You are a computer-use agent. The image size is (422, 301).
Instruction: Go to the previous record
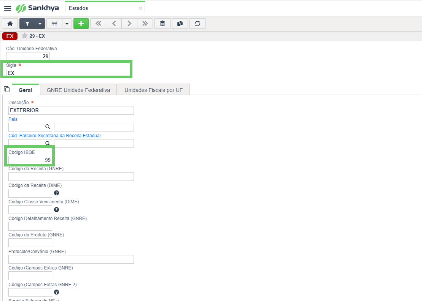(114, 24)
